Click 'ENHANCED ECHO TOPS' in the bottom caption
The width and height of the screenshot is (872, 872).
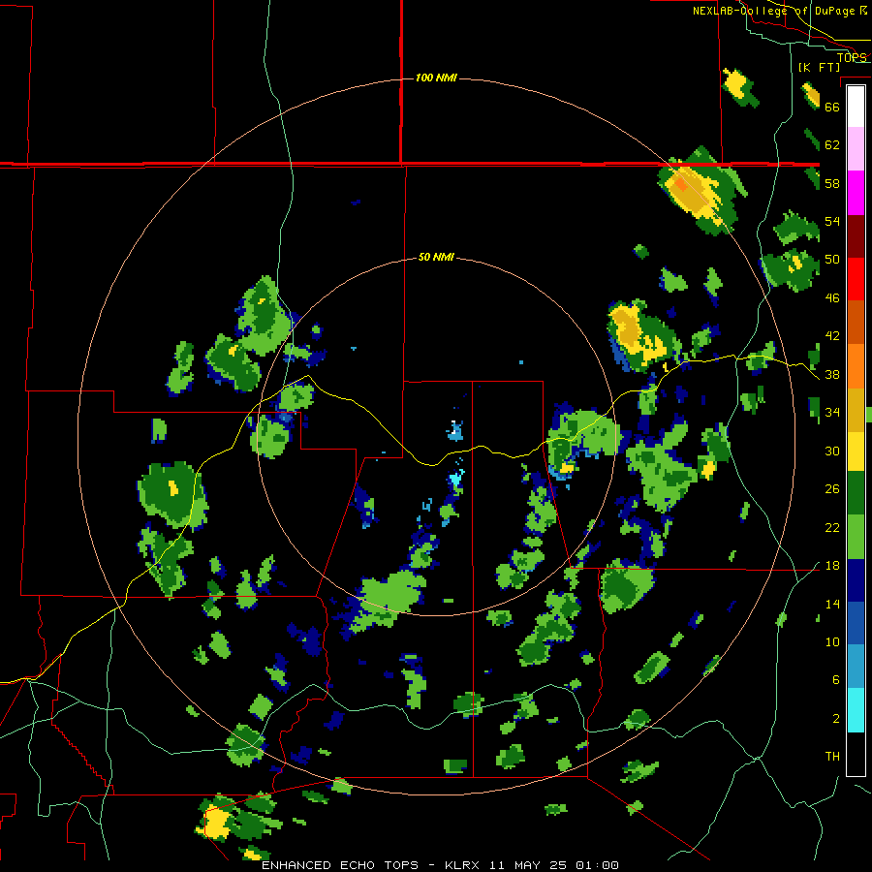(x=340, y=865)
